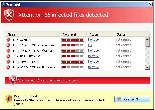
Task: Click the Remove All button
Action: pos(132,99)
